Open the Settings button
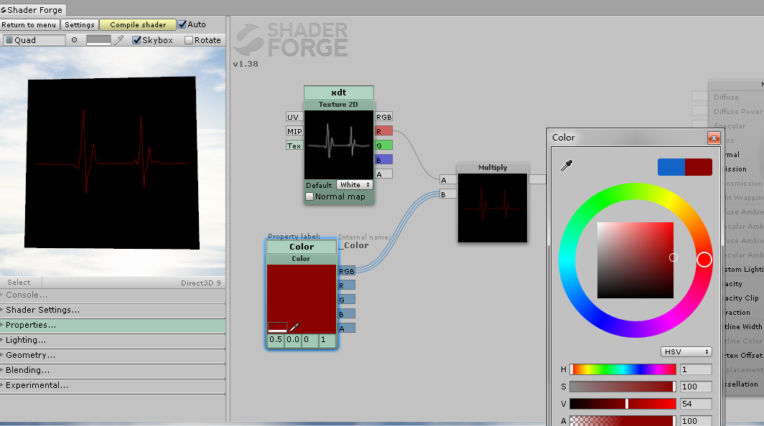 click(x=80, y=25)
